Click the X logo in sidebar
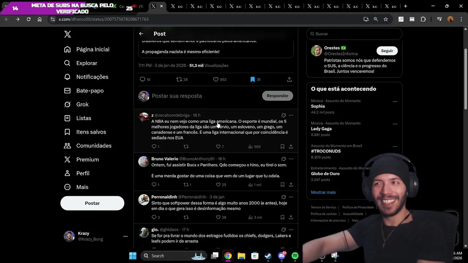The height and width of the screenshot is (263, 468). [67, 34]
